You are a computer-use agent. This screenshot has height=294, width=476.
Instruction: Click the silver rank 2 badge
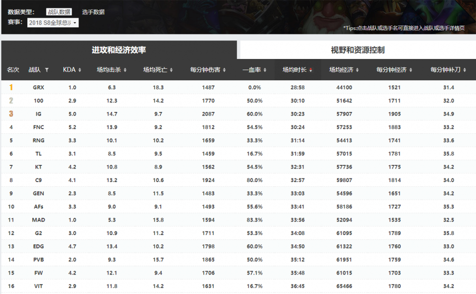[11, 101]
